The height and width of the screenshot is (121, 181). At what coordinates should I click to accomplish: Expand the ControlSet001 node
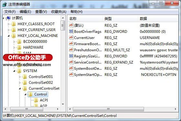(20, 77)
